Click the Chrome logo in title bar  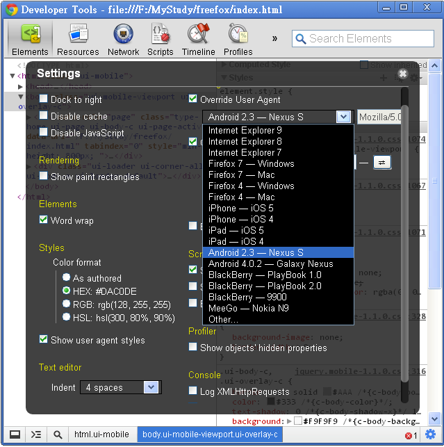[12, 10]
